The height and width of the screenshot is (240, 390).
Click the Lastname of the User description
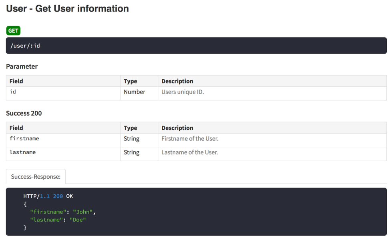pos(189,152)
